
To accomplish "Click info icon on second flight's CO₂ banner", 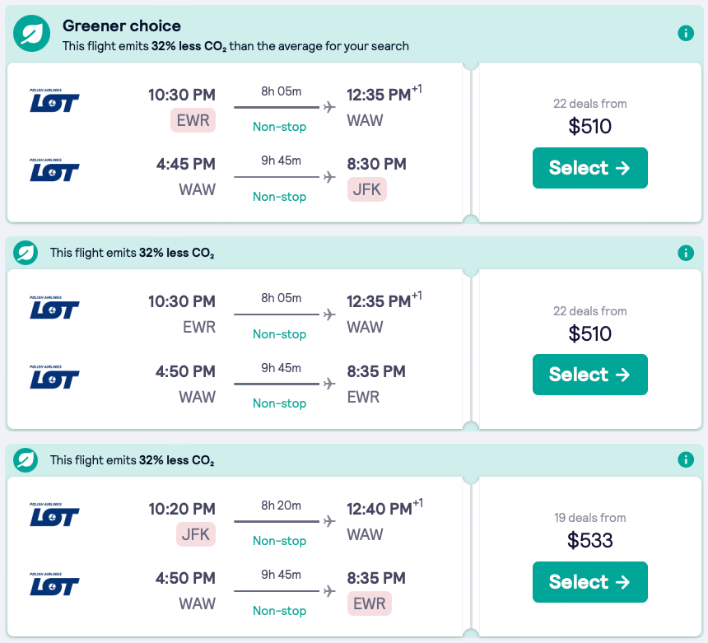I will point(685,253).
